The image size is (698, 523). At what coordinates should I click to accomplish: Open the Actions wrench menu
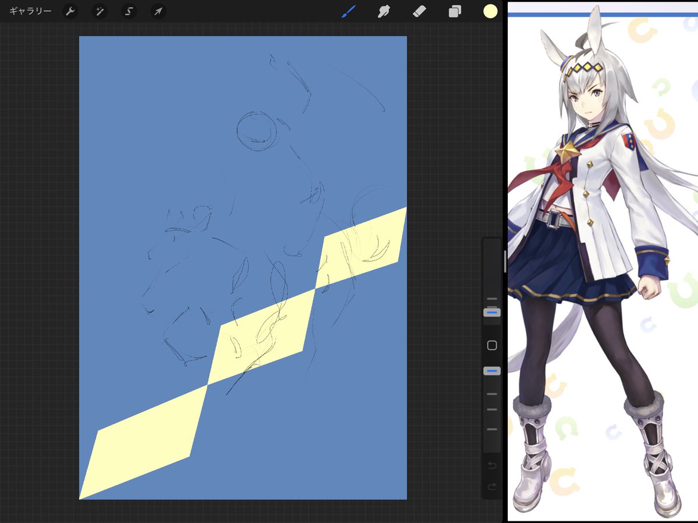pyautogui.click(x=70, y=12)
